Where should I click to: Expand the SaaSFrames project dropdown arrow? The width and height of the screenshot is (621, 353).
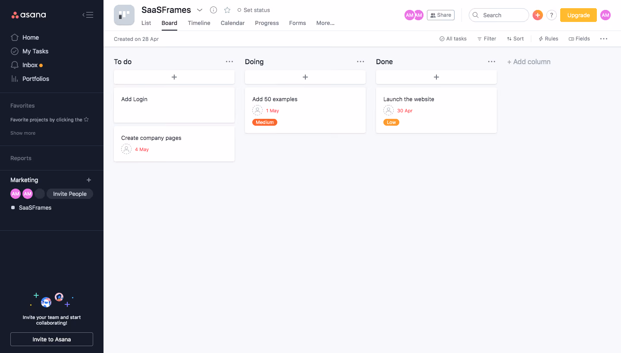(200, 10)
